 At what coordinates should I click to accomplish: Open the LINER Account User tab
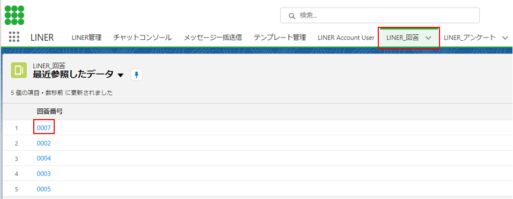[x=346, y=38]
